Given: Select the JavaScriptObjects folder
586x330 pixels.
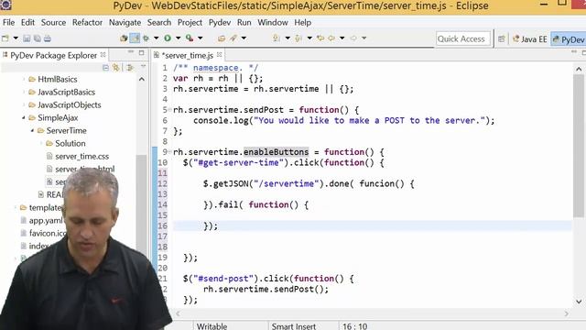Looking at the screenshot, I should tap(70, 104).
